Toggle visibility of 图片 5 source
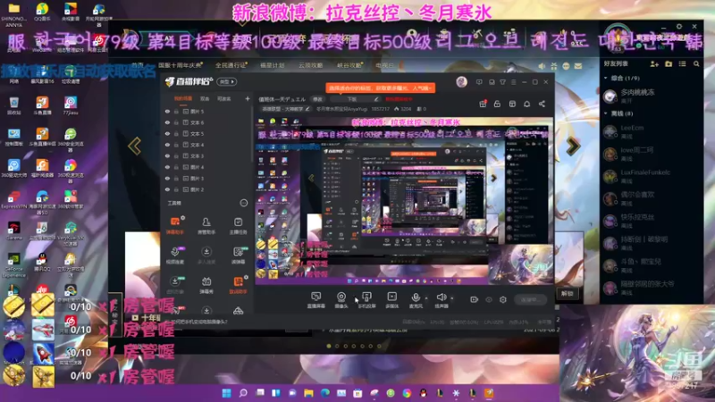Viewport: 715px width, 402px height. (167, 111)
